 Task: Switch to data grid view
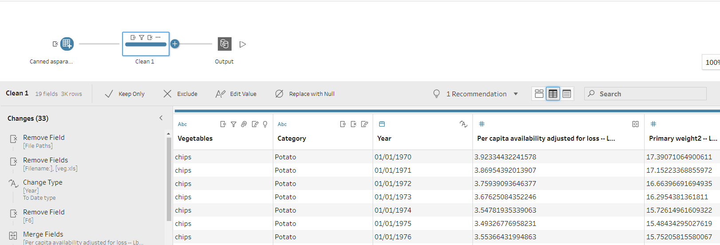553,94
